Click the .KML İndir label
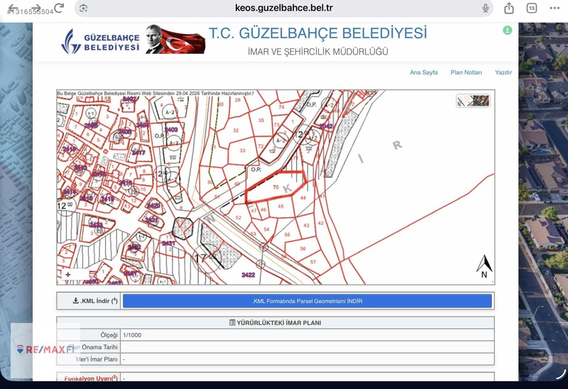Image resolution: width=568 pixels, height=389 pixels. pos(95,301)
